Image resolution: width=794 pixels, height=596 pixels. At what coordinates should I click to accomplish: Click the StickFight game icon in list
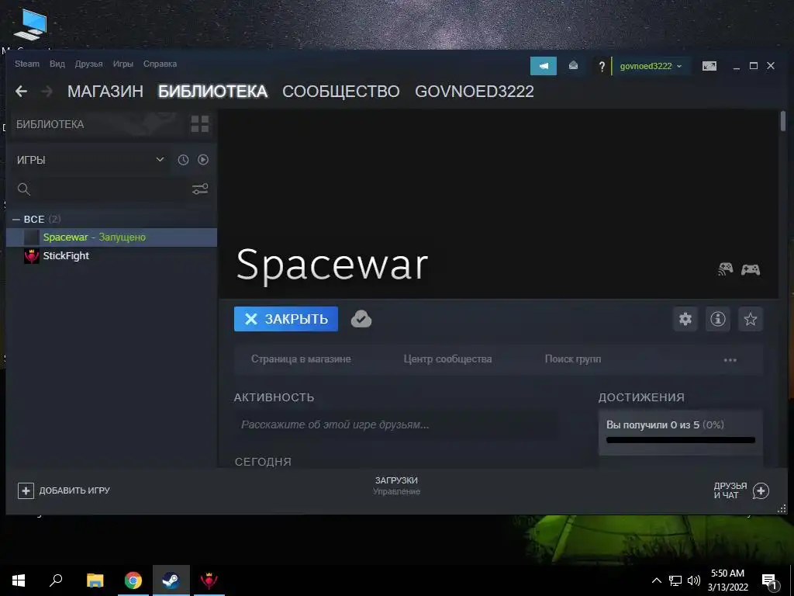point(31,256)
